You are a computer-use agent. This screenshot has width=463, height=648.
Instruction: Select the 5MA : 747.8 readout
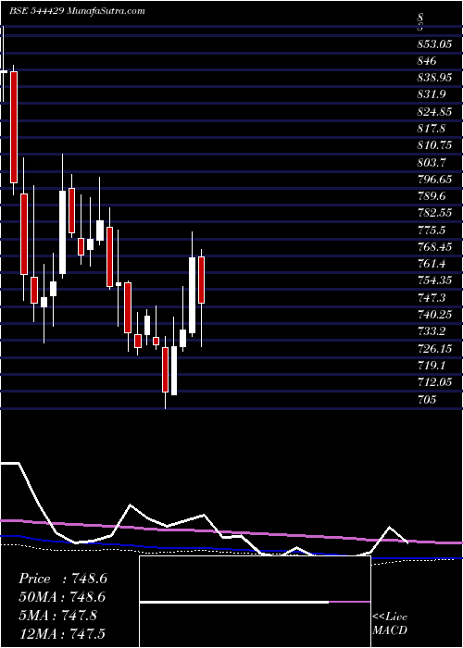point(57,615)
